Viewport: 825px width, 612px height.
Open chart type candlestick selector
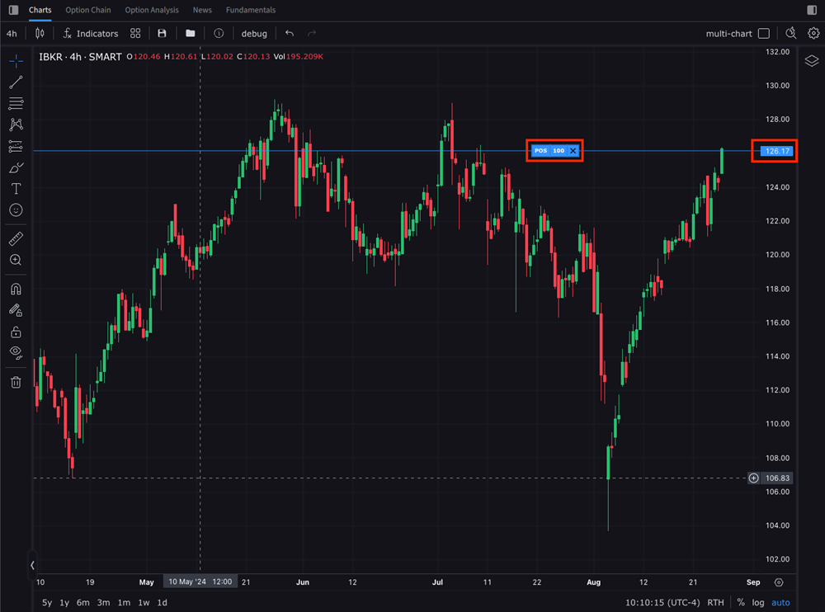[40, 33]
